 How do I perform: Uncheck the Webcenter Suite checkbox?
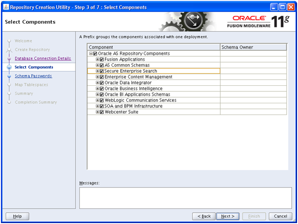[102, 112]
